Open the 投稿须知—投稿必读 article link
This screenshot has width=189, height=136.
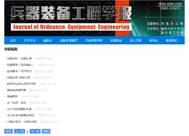[19, 58]
